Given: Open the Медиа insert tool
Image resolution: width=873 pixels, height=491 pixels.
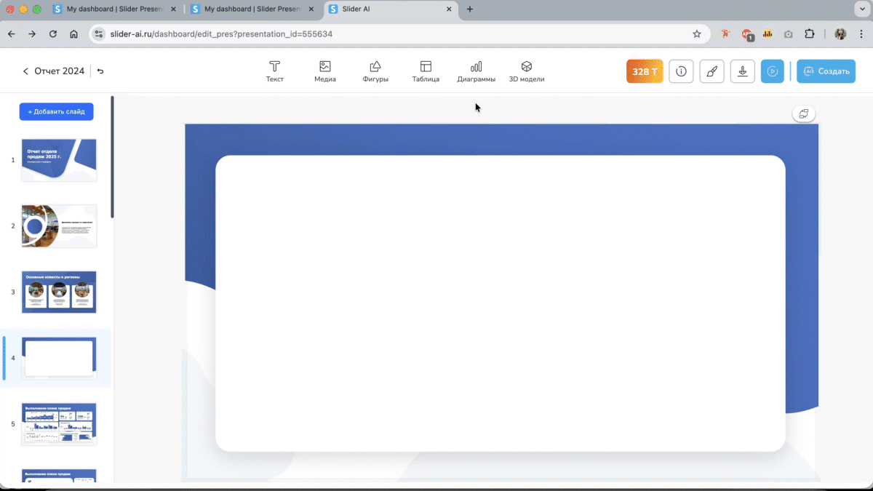Looking at the screenshot, I should click(325, 71).
